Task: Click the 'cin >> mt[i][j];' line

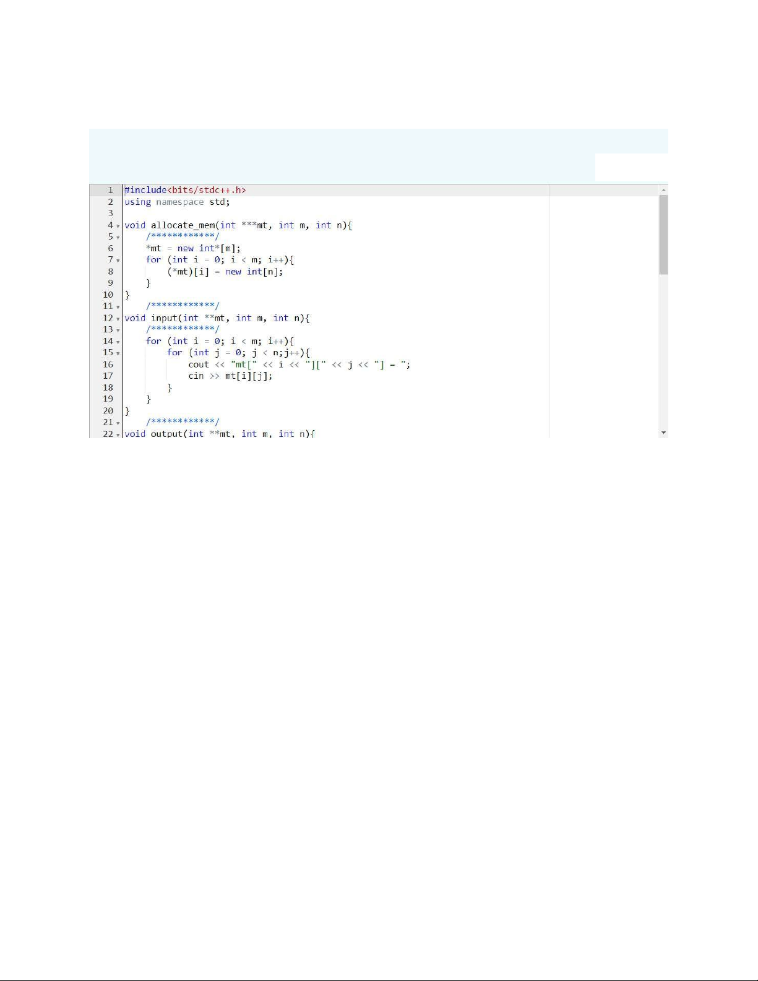Action: coord(230,376)
